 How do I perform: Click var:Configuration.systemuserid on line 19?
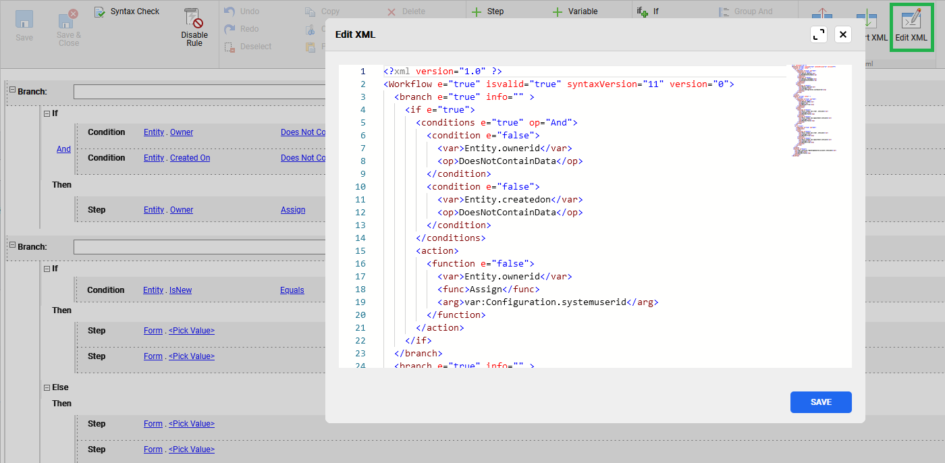click(545, 302)
